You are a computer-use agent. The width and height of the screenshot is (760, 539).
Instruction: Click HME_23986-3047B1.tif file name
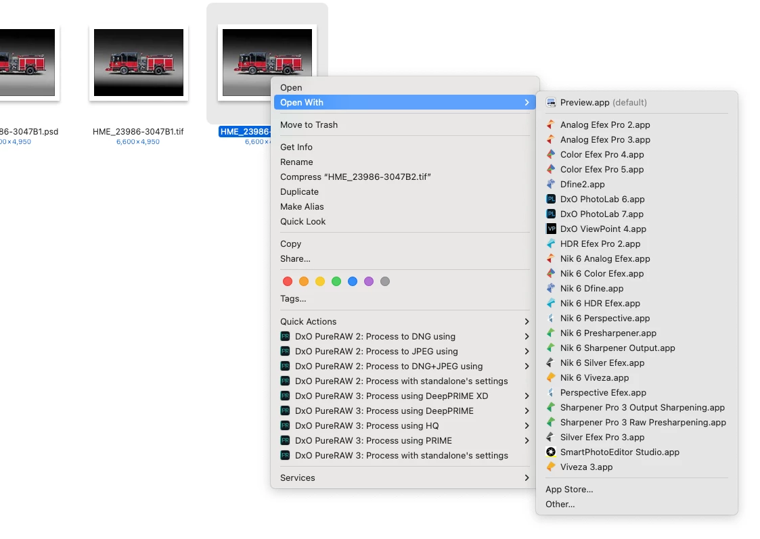tap(138, 131)
